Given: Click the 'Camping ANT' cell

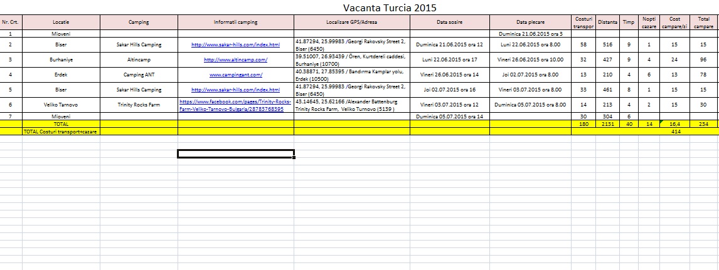Looking at the screenshot, I should tap(139, 75).
